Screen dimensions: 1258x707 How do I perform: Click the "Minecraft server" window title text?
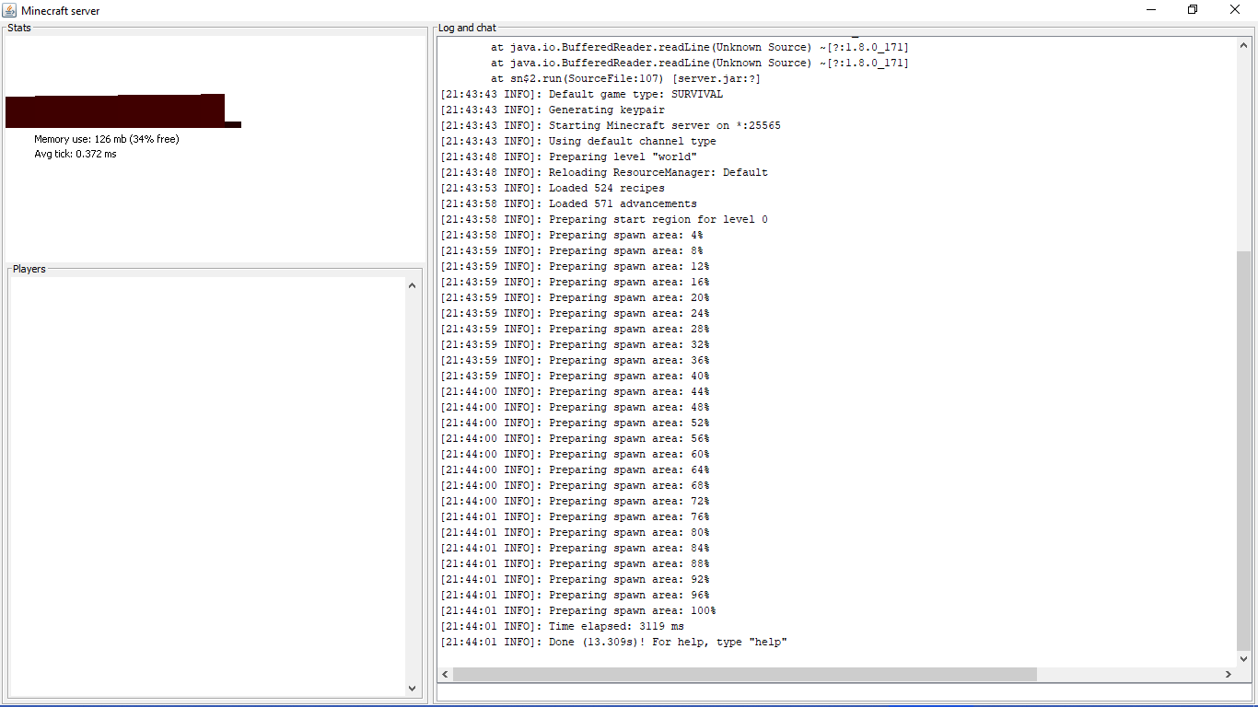(x=61, y=11)
